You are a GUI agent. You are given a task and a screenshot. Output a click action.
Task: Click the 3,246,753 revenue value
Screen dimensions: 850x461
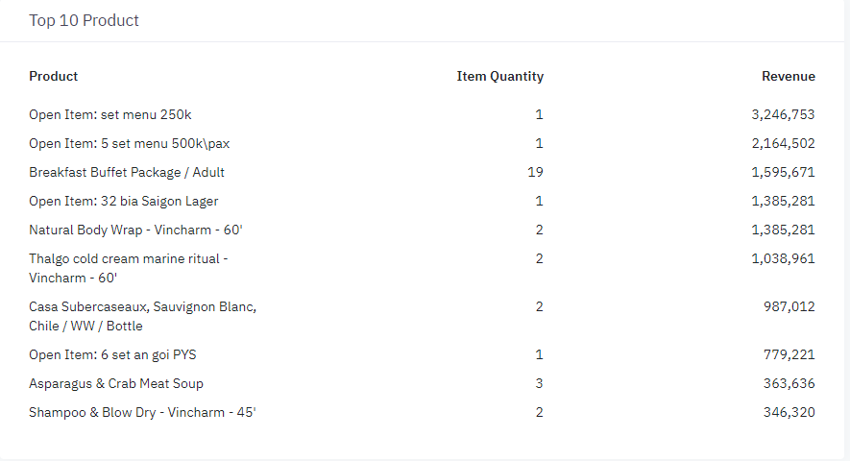(783, 114)
